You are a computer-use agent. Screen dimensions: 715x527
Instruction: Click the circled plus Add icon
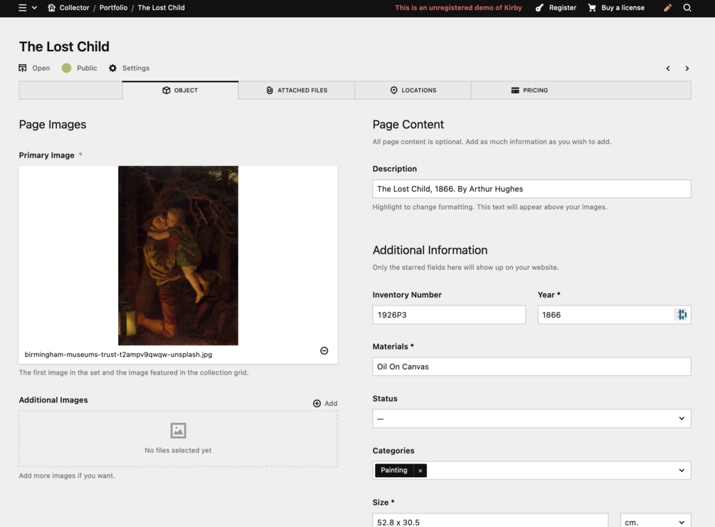317,403
